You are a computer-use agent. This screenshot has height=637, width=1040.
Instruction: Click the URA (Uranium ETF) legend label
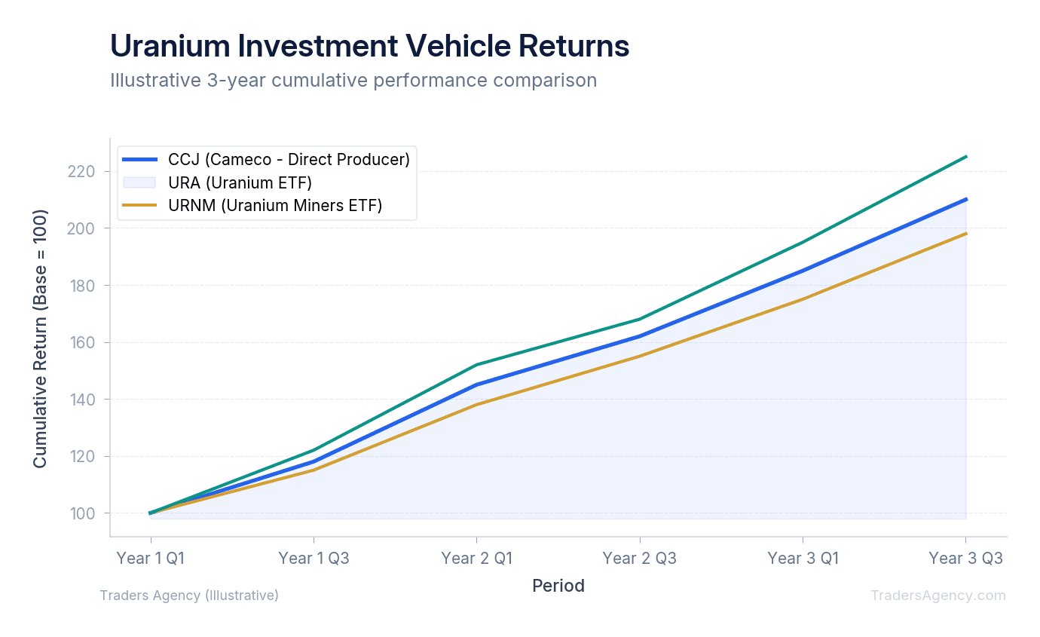tap(240, 182)
